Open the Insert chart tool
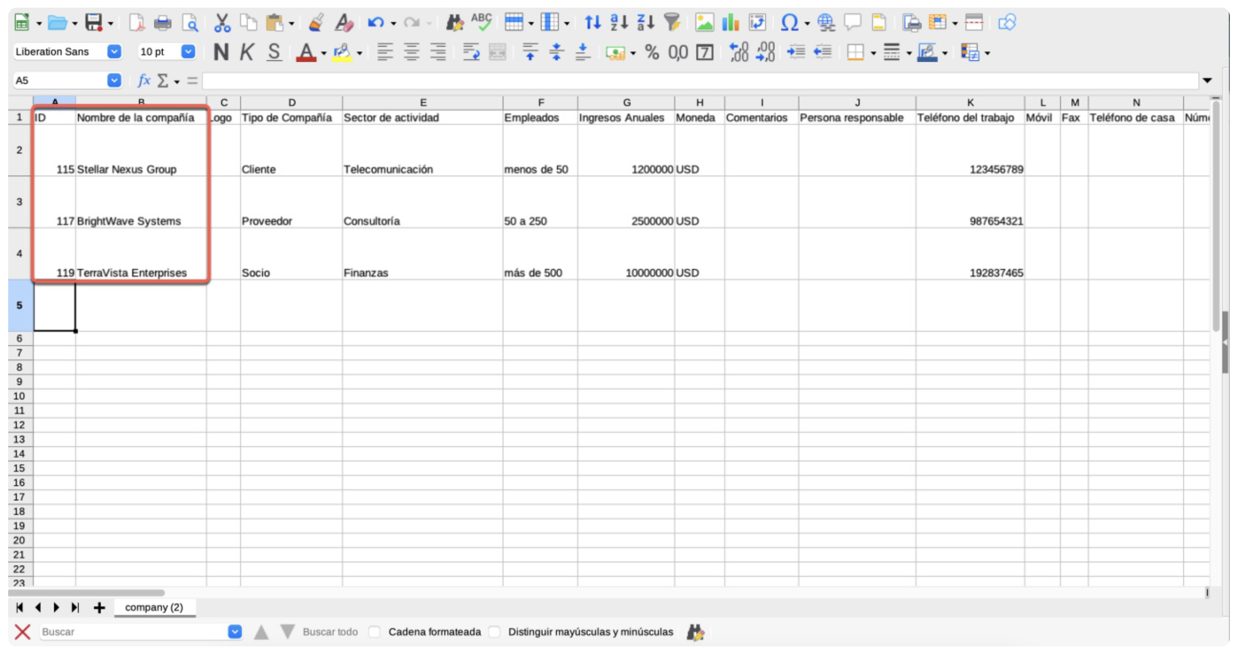 click(730, 22)
